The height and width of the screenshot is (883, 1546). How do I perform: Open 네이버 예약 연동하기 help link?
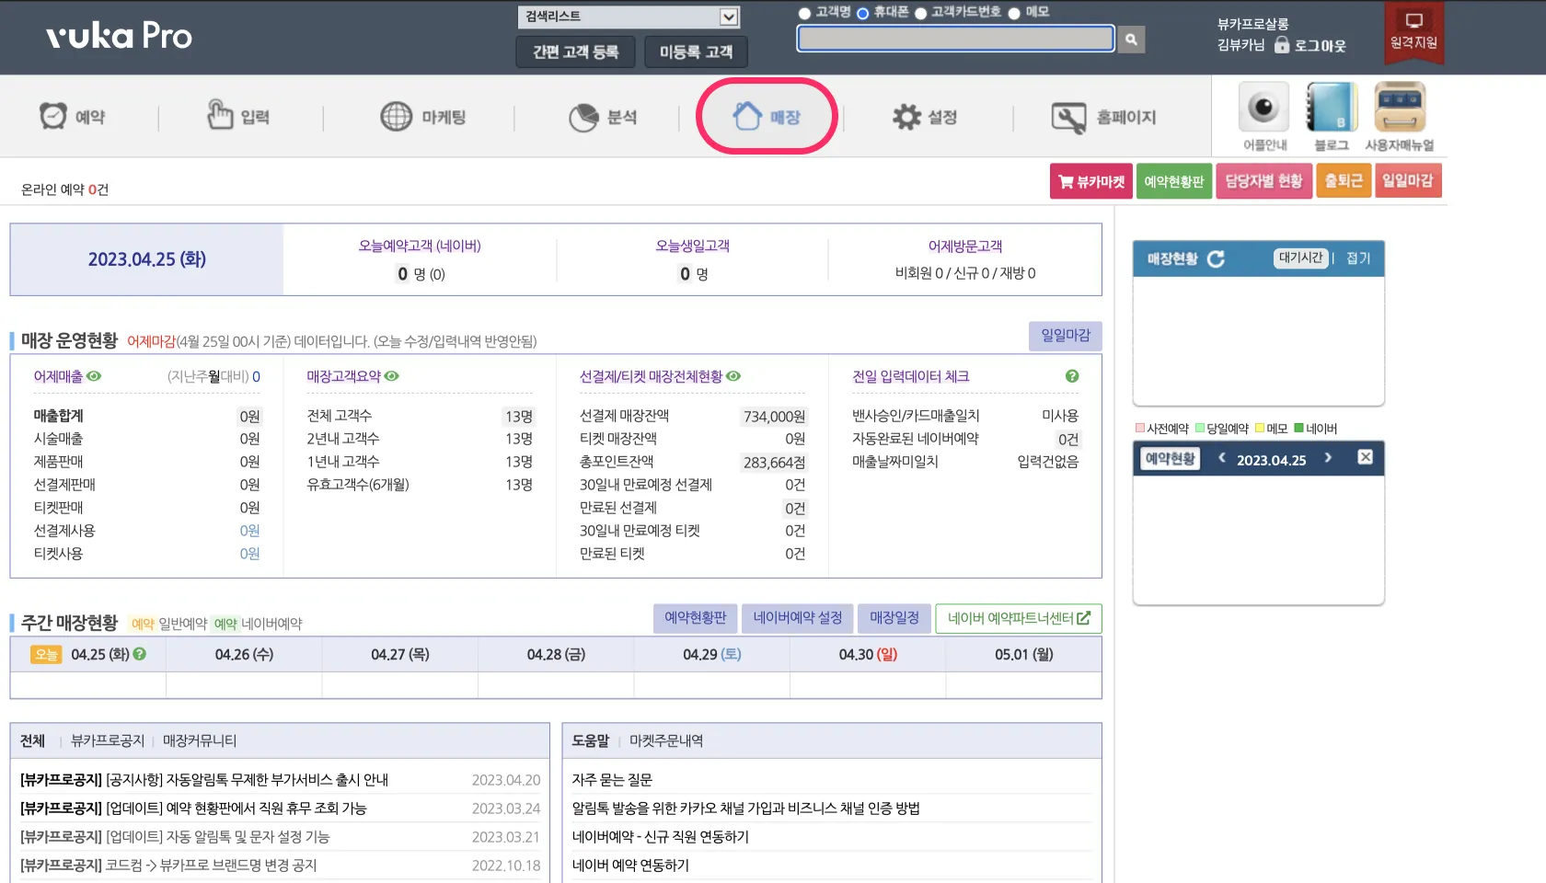point(630,866)
